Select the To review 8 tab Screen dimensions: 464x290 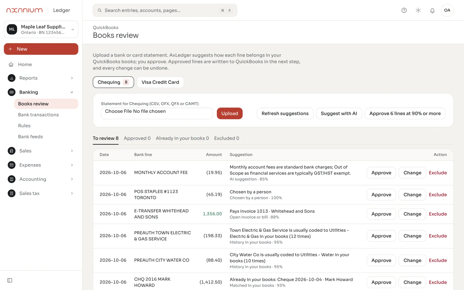[106, 138]
